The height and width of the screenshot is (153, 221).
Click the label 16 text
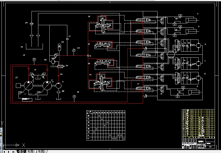[x=161, y=94]
